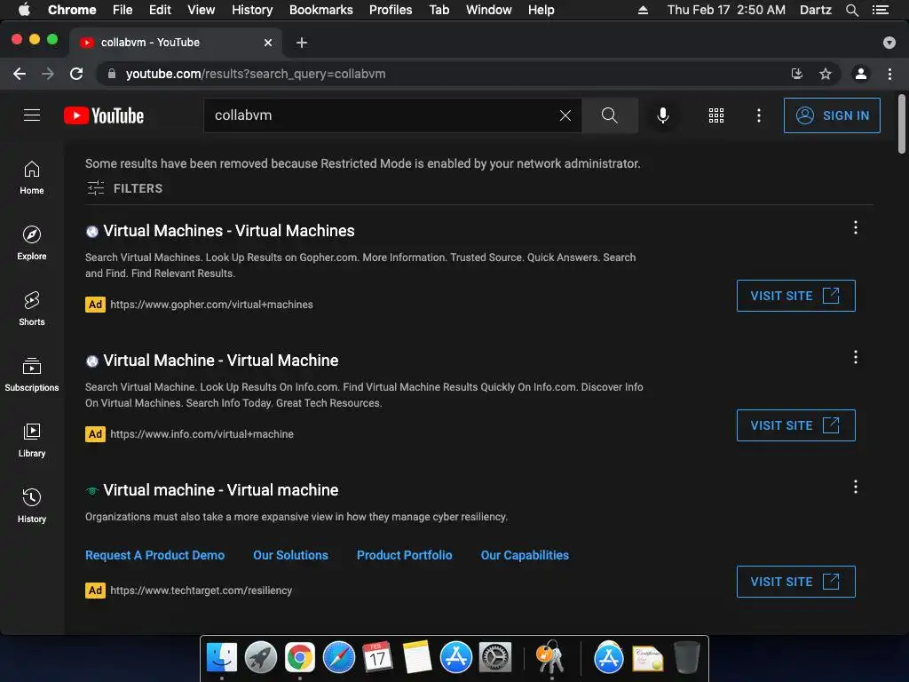This screenshot has width=909, height=682.
Task: Open the Chrome profile avatar icon
Action: tap(861, 74)
